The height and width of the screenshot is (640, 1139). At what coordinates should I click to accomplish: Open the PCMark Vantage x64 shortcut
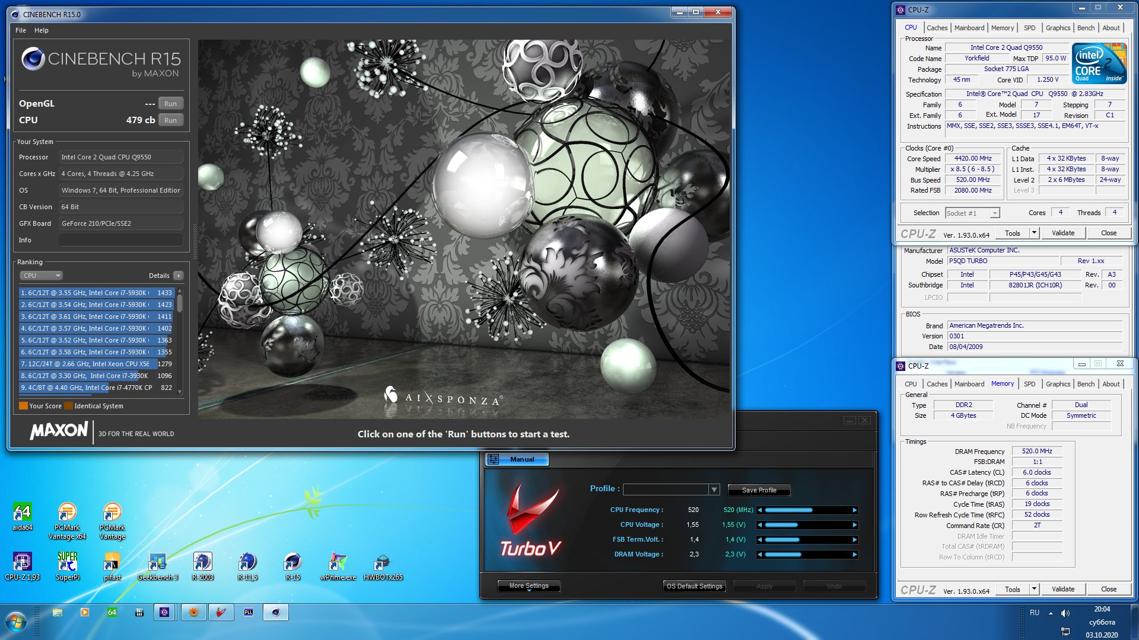67,521
